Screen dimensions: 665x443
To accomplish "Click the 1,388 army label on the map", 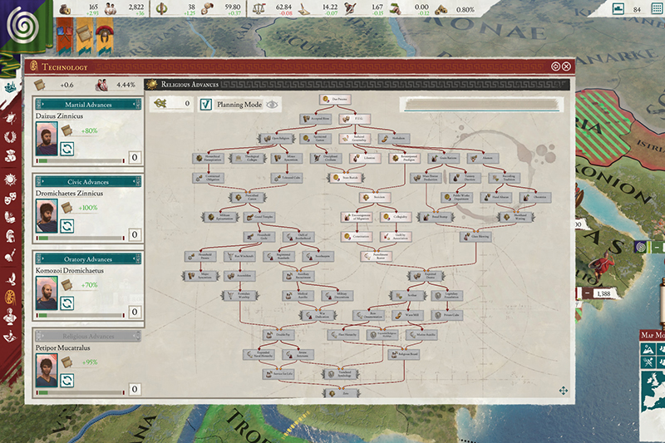I will [598, 293].
